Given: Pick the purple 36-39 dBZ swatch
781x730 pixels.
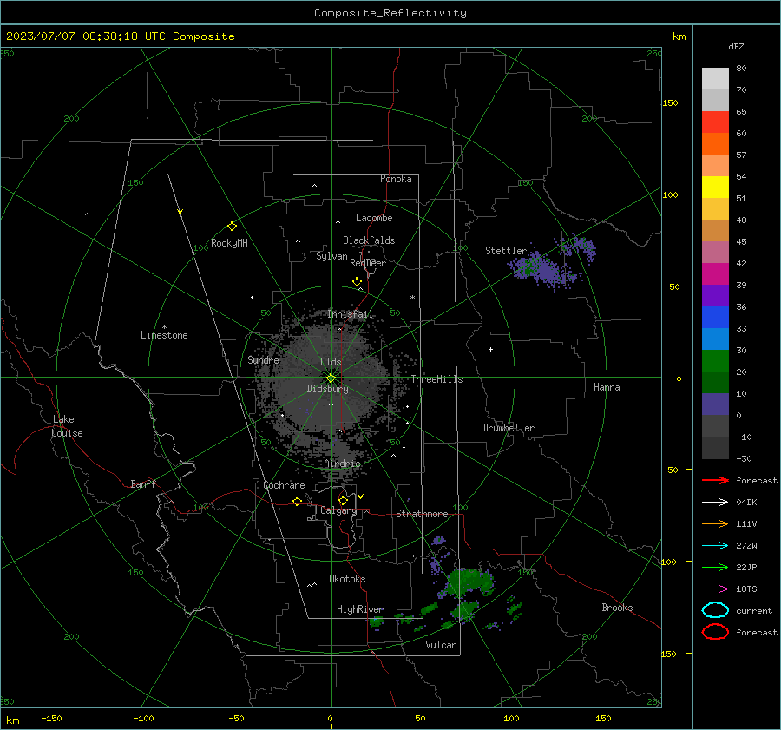Looking at the screenshot, I should click(715, 295).
